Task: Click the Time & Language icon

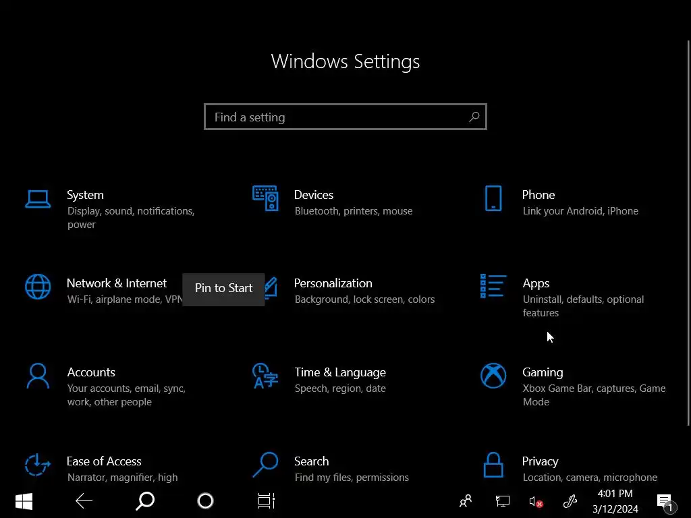Action: point(265,376)
